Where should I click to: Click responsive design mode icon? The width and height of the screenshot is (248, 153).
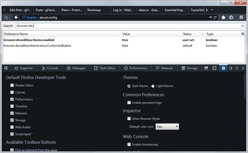pyautogui.click(x=214, y=68)
